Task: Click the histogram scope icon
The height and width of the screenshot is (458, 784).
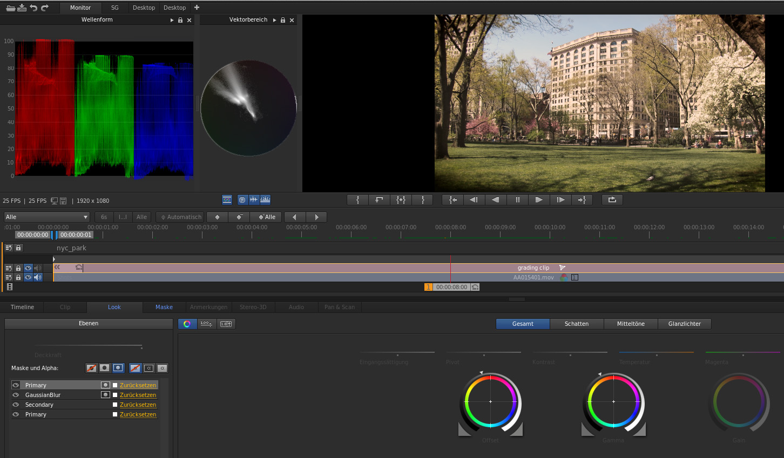Action: tap(265, 200)
